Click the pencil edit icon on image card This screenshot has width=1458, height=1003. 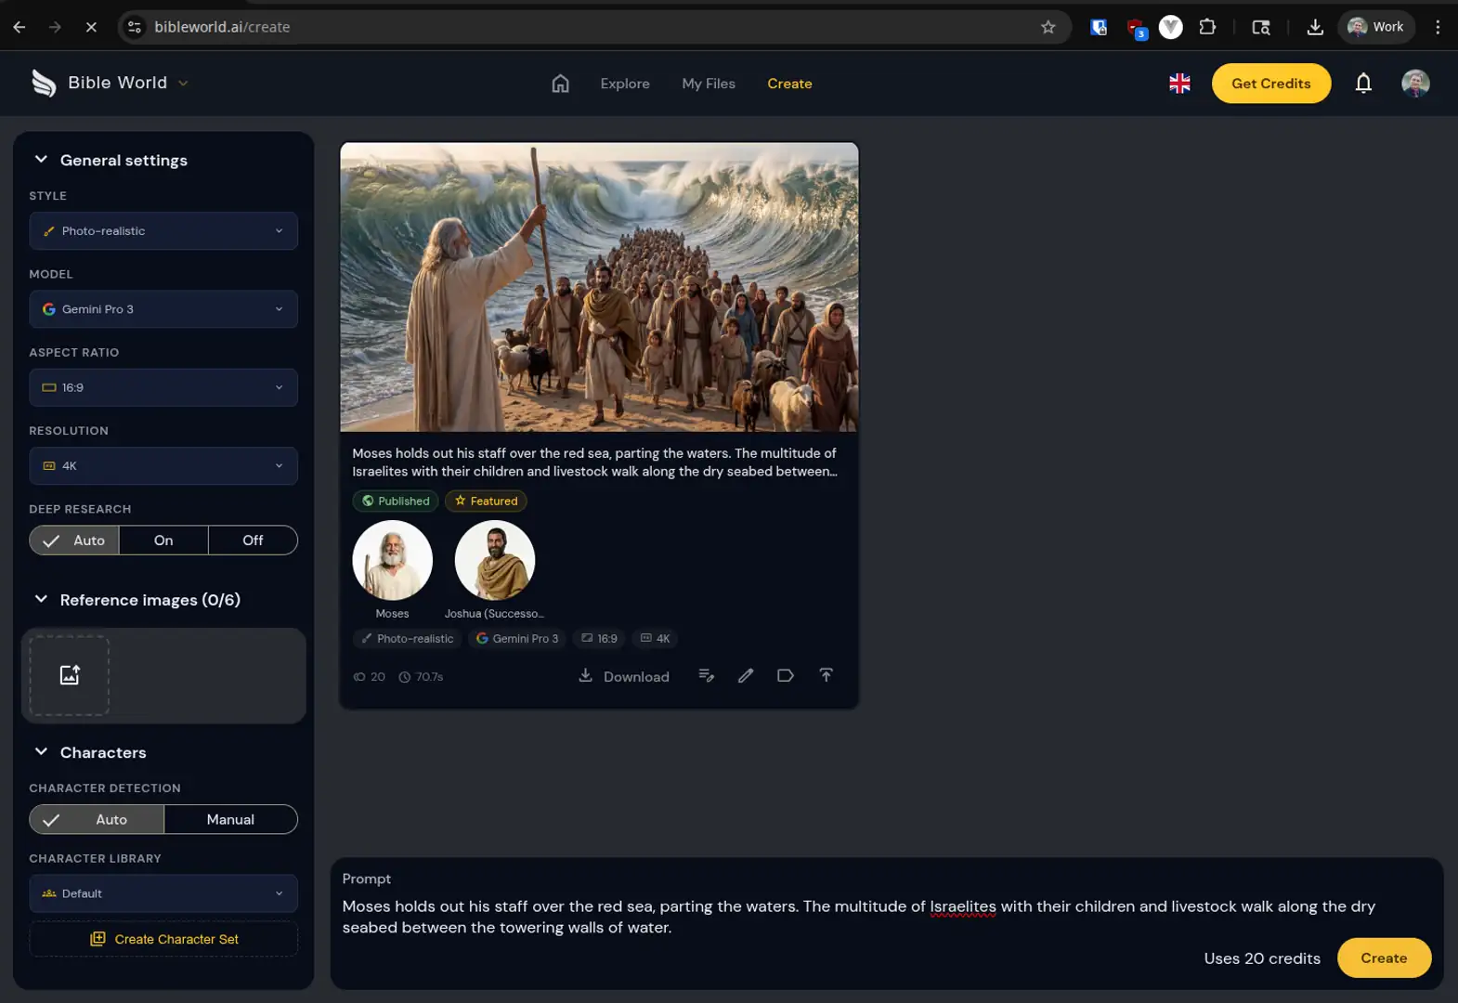tap(746, 676)
